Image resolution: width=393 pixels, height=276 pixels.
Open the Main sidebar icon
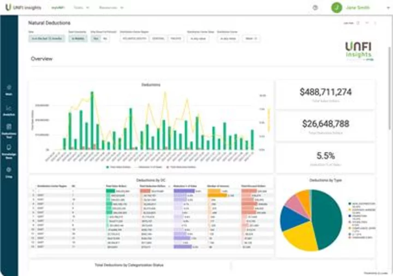tap(9, 89)
